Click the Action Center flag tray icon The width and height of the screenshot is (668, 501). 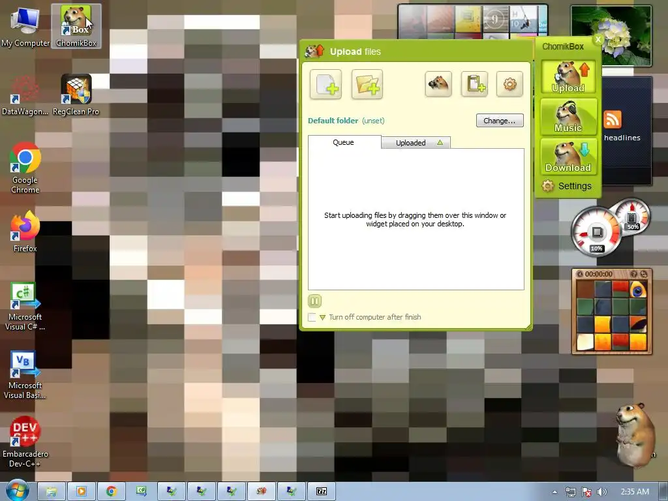tap(586, 492)
